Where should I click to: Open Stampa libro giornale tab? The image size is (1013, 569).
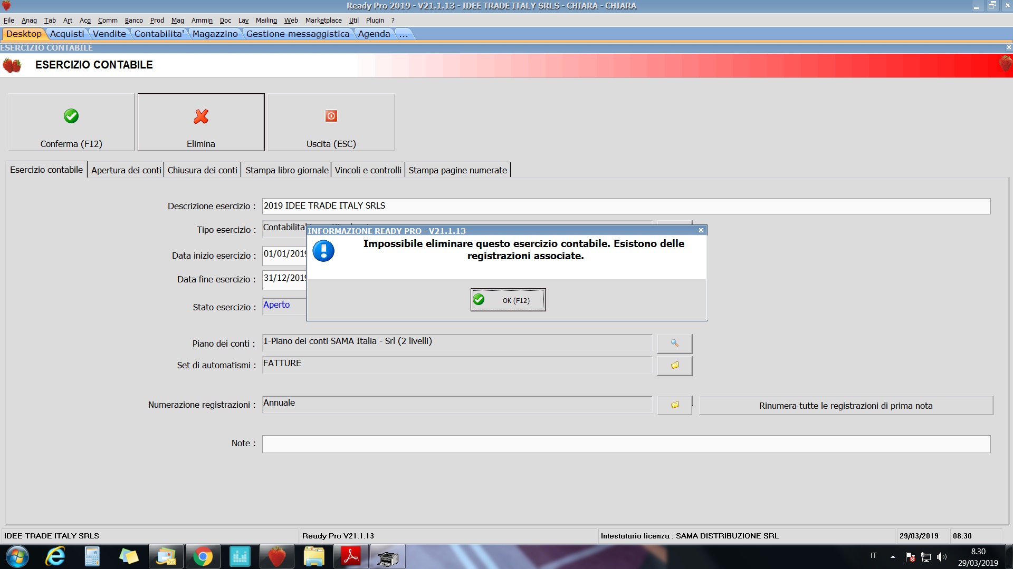point(287,170)
